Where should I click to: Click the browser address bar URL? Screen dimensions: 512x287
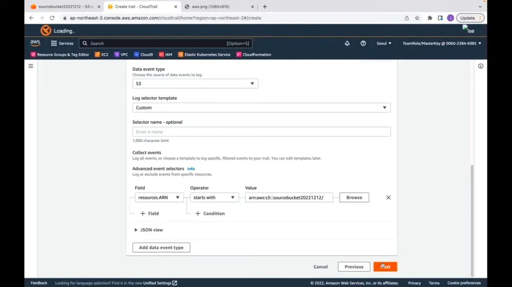pyautogui.click(x=166, y=18)
